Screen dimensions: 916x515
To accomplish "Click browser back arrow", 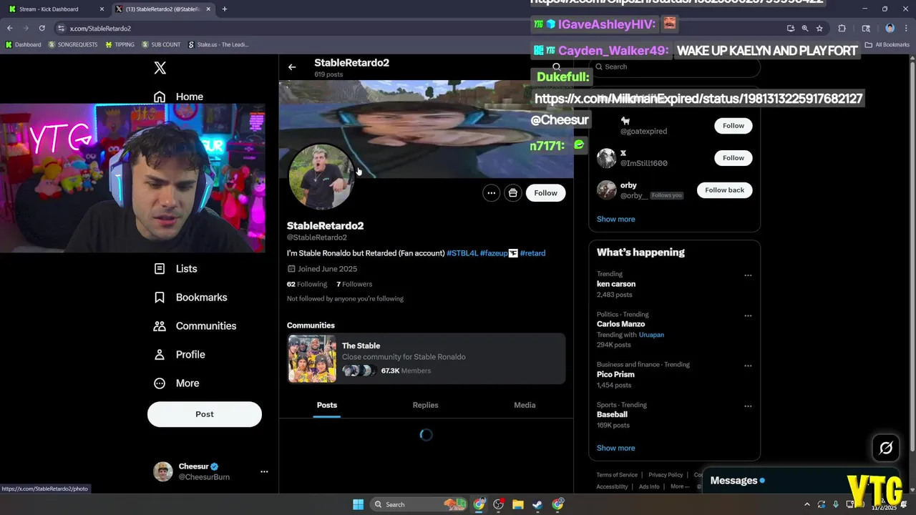I will (x=10, y=28).
